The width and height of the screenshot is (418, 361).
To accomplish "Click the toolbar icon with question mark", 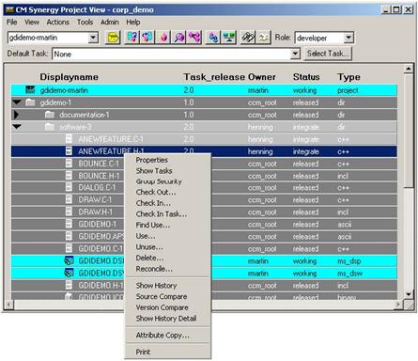I will (132, 38).
